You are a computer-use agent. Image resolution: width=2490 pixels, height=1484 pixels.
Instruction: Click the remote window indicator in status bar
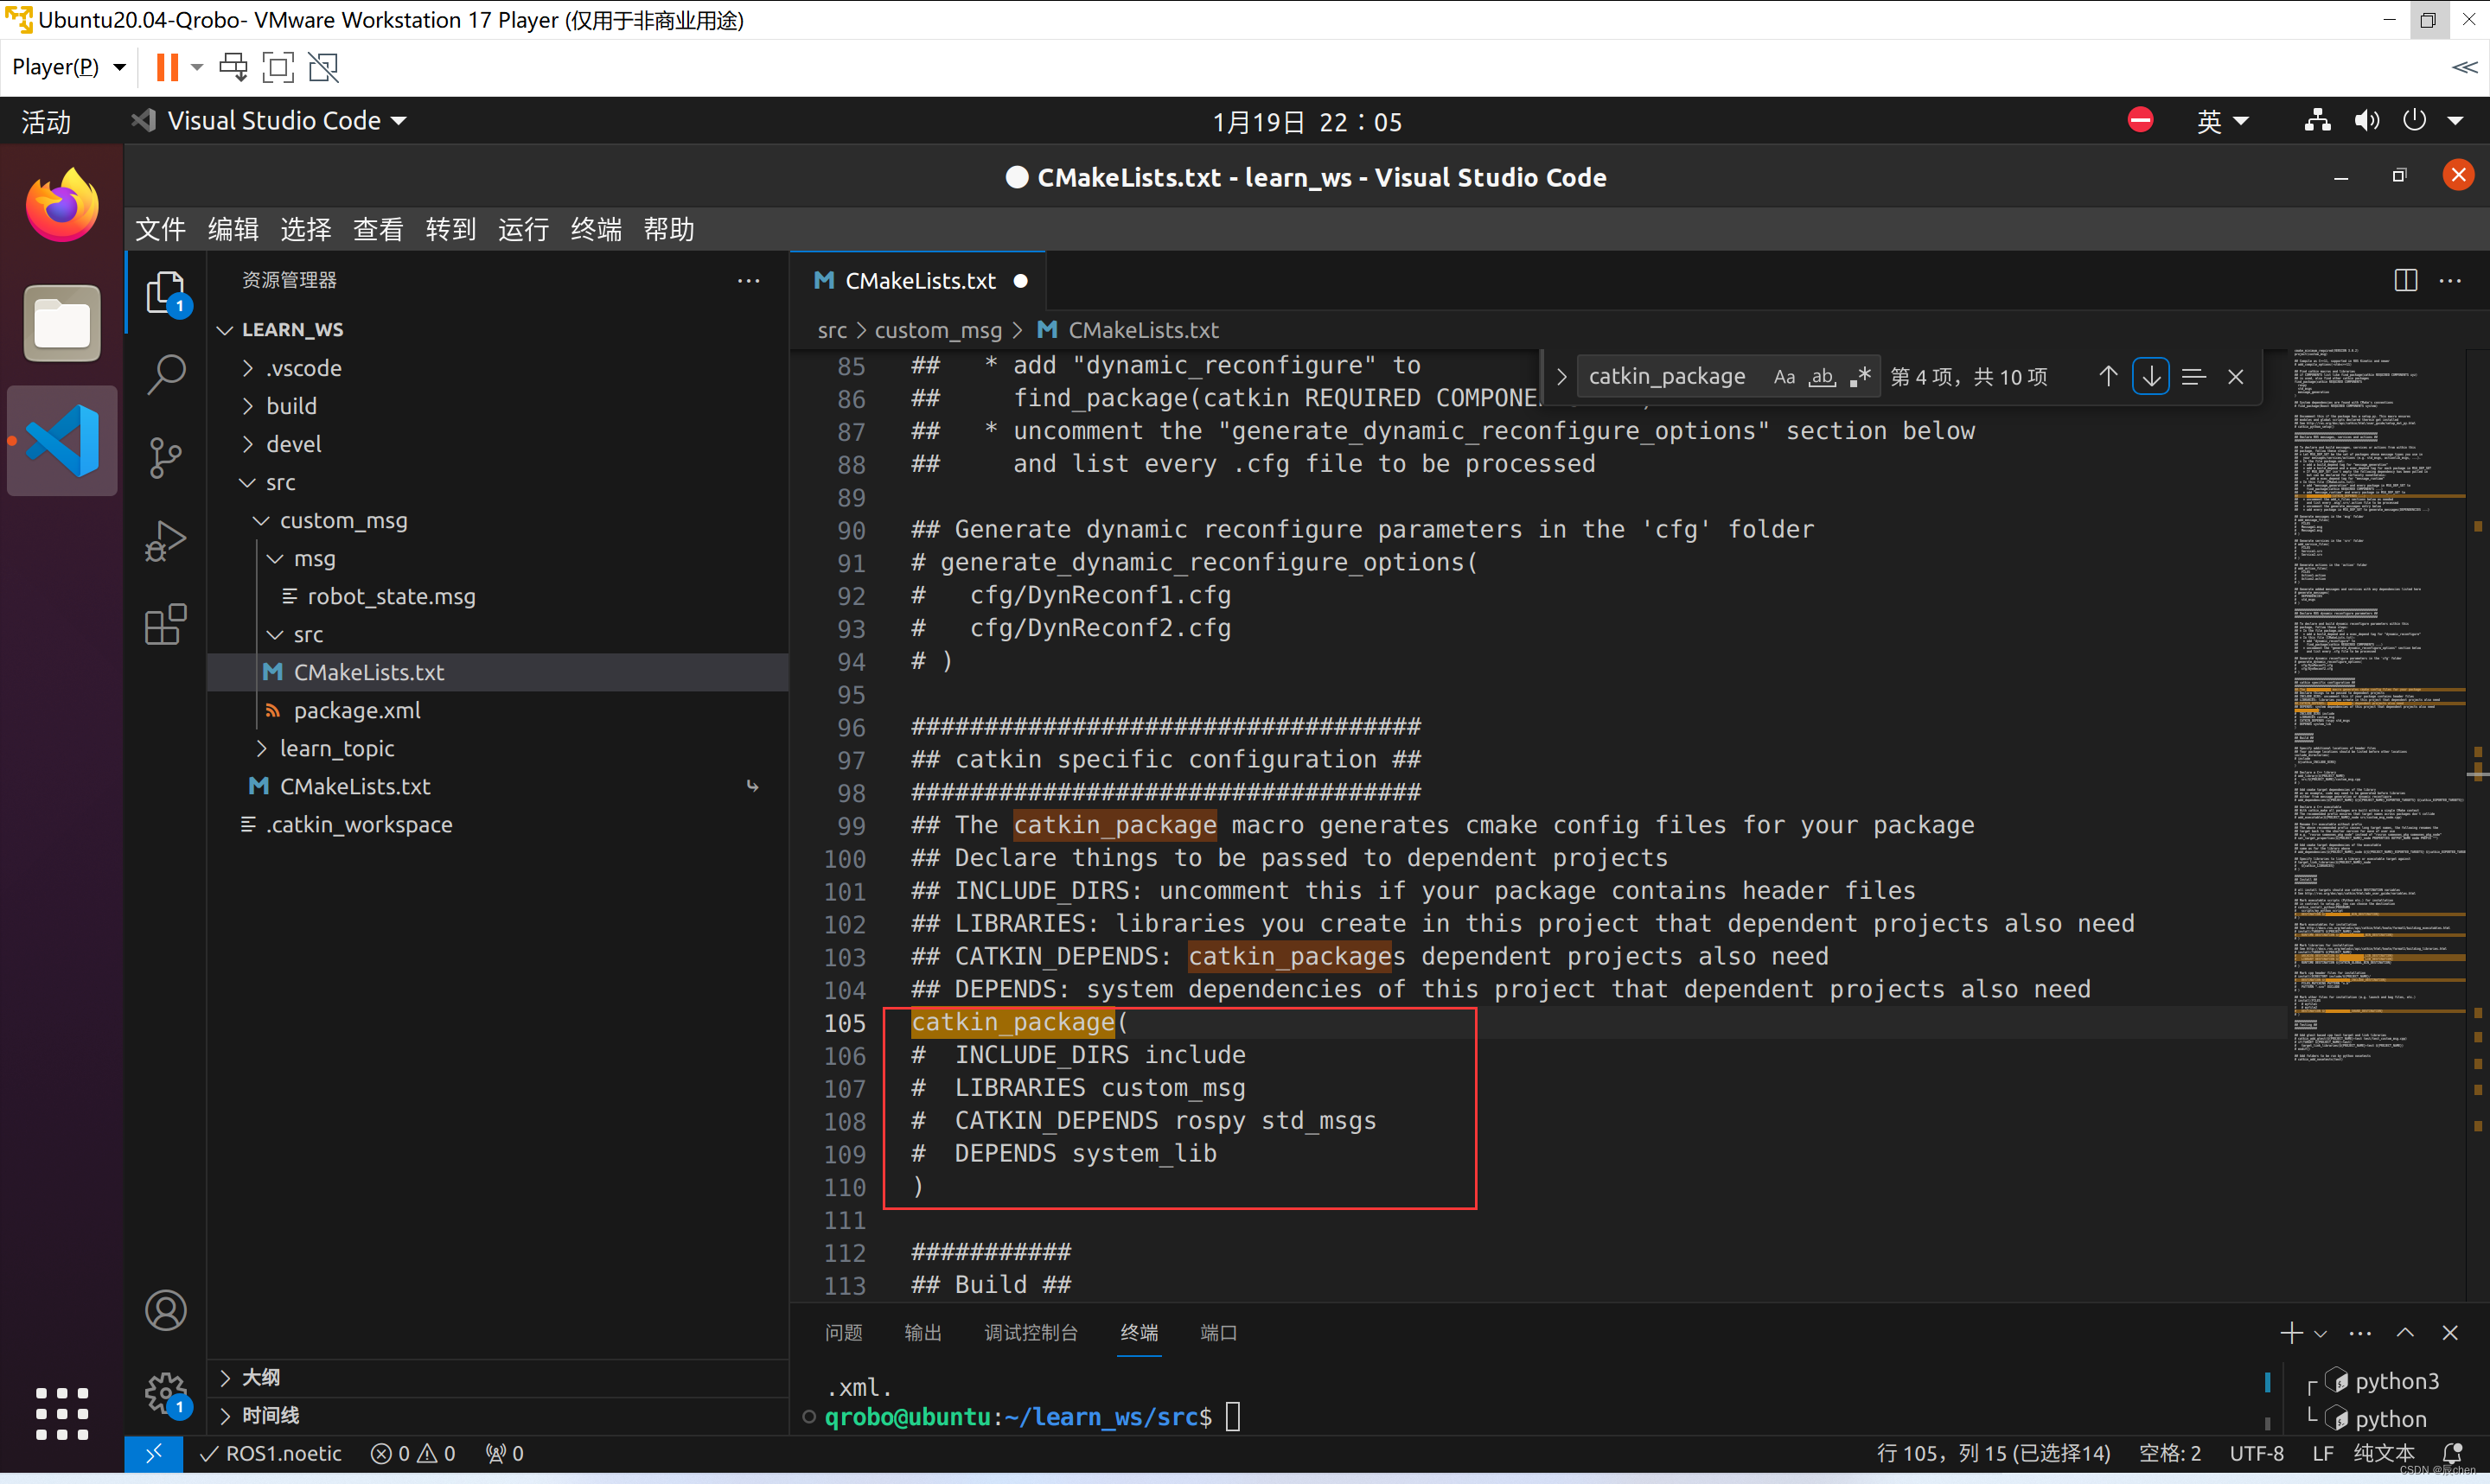tap(153, 1453)
